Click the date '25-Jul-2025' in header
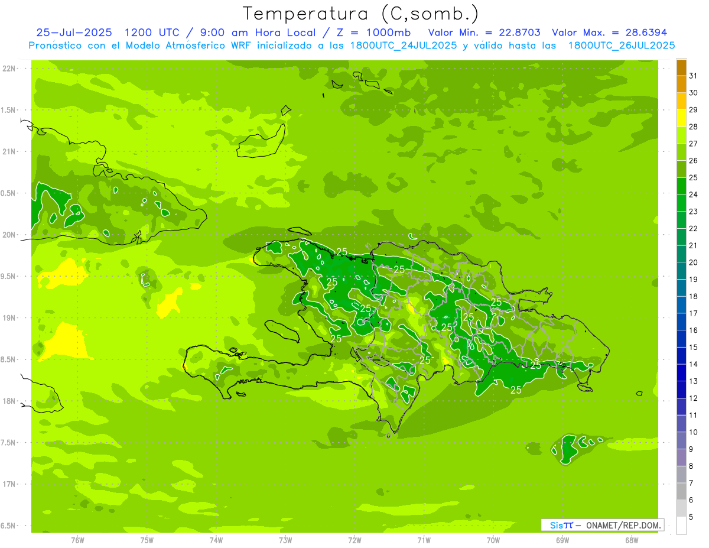The image size is (709, 548). [x=74, y=33]
